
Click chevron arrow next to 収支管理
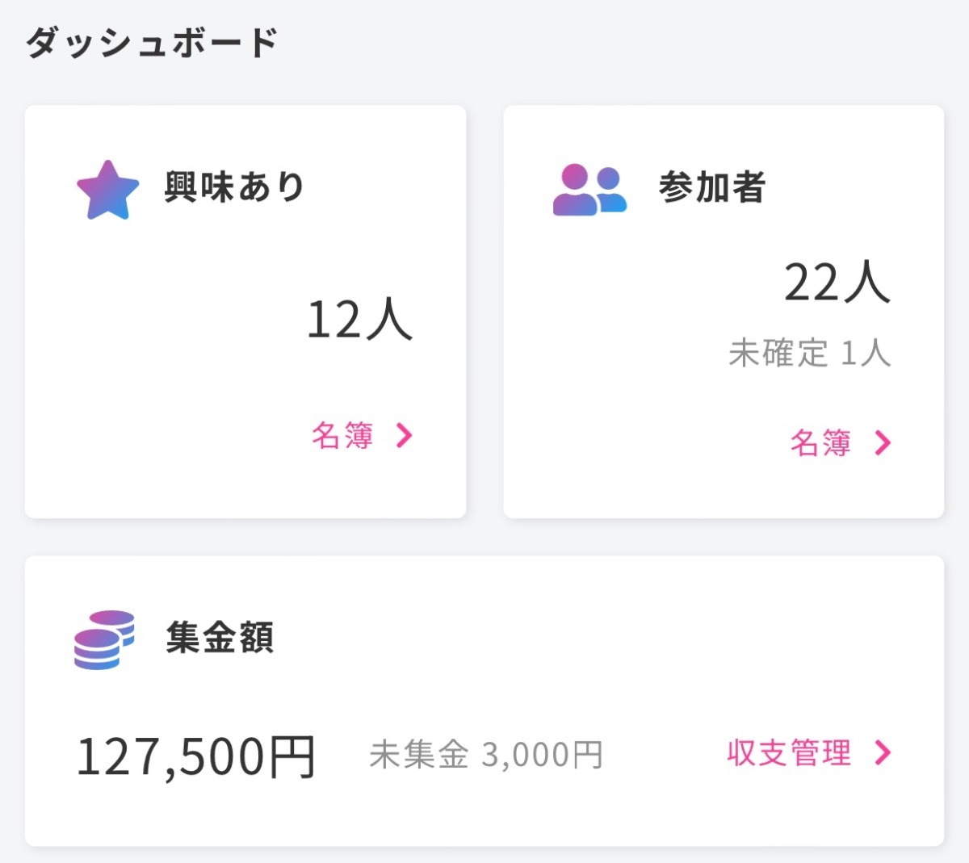coord(883,753)
